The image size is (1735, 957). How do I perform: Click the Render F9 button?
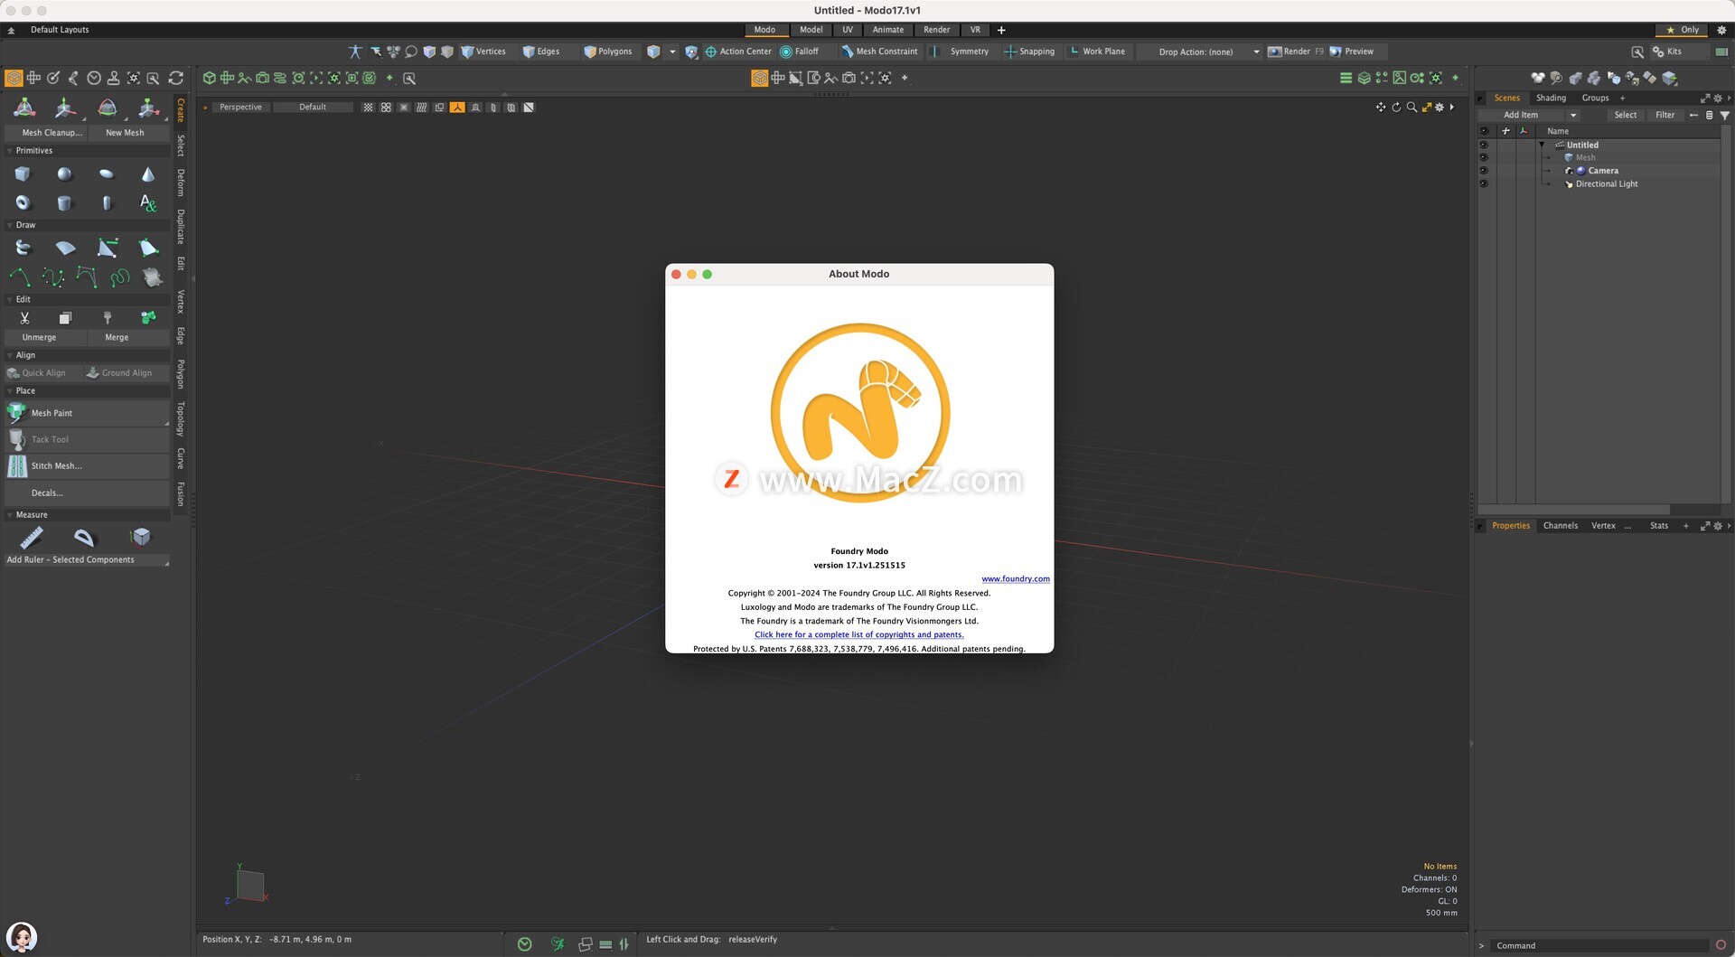(1296, 52)
